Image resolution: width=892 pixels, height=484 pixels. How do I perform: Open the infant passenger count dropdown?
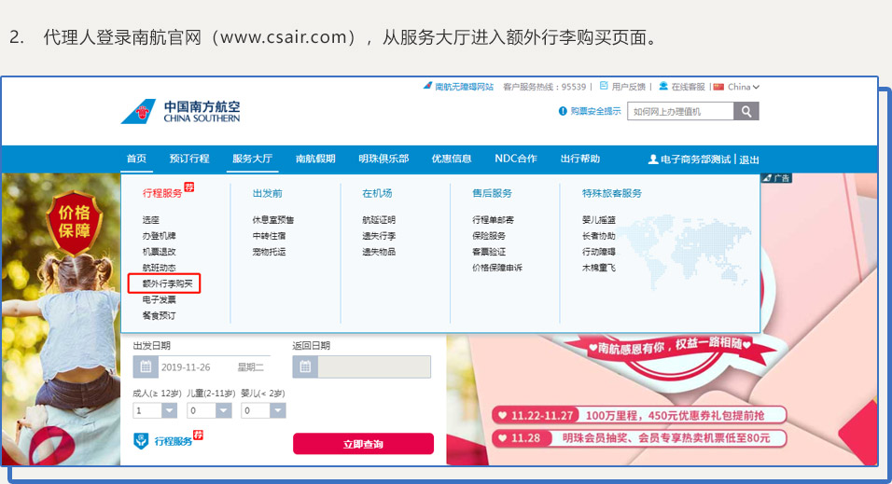[x=276, y=410]
